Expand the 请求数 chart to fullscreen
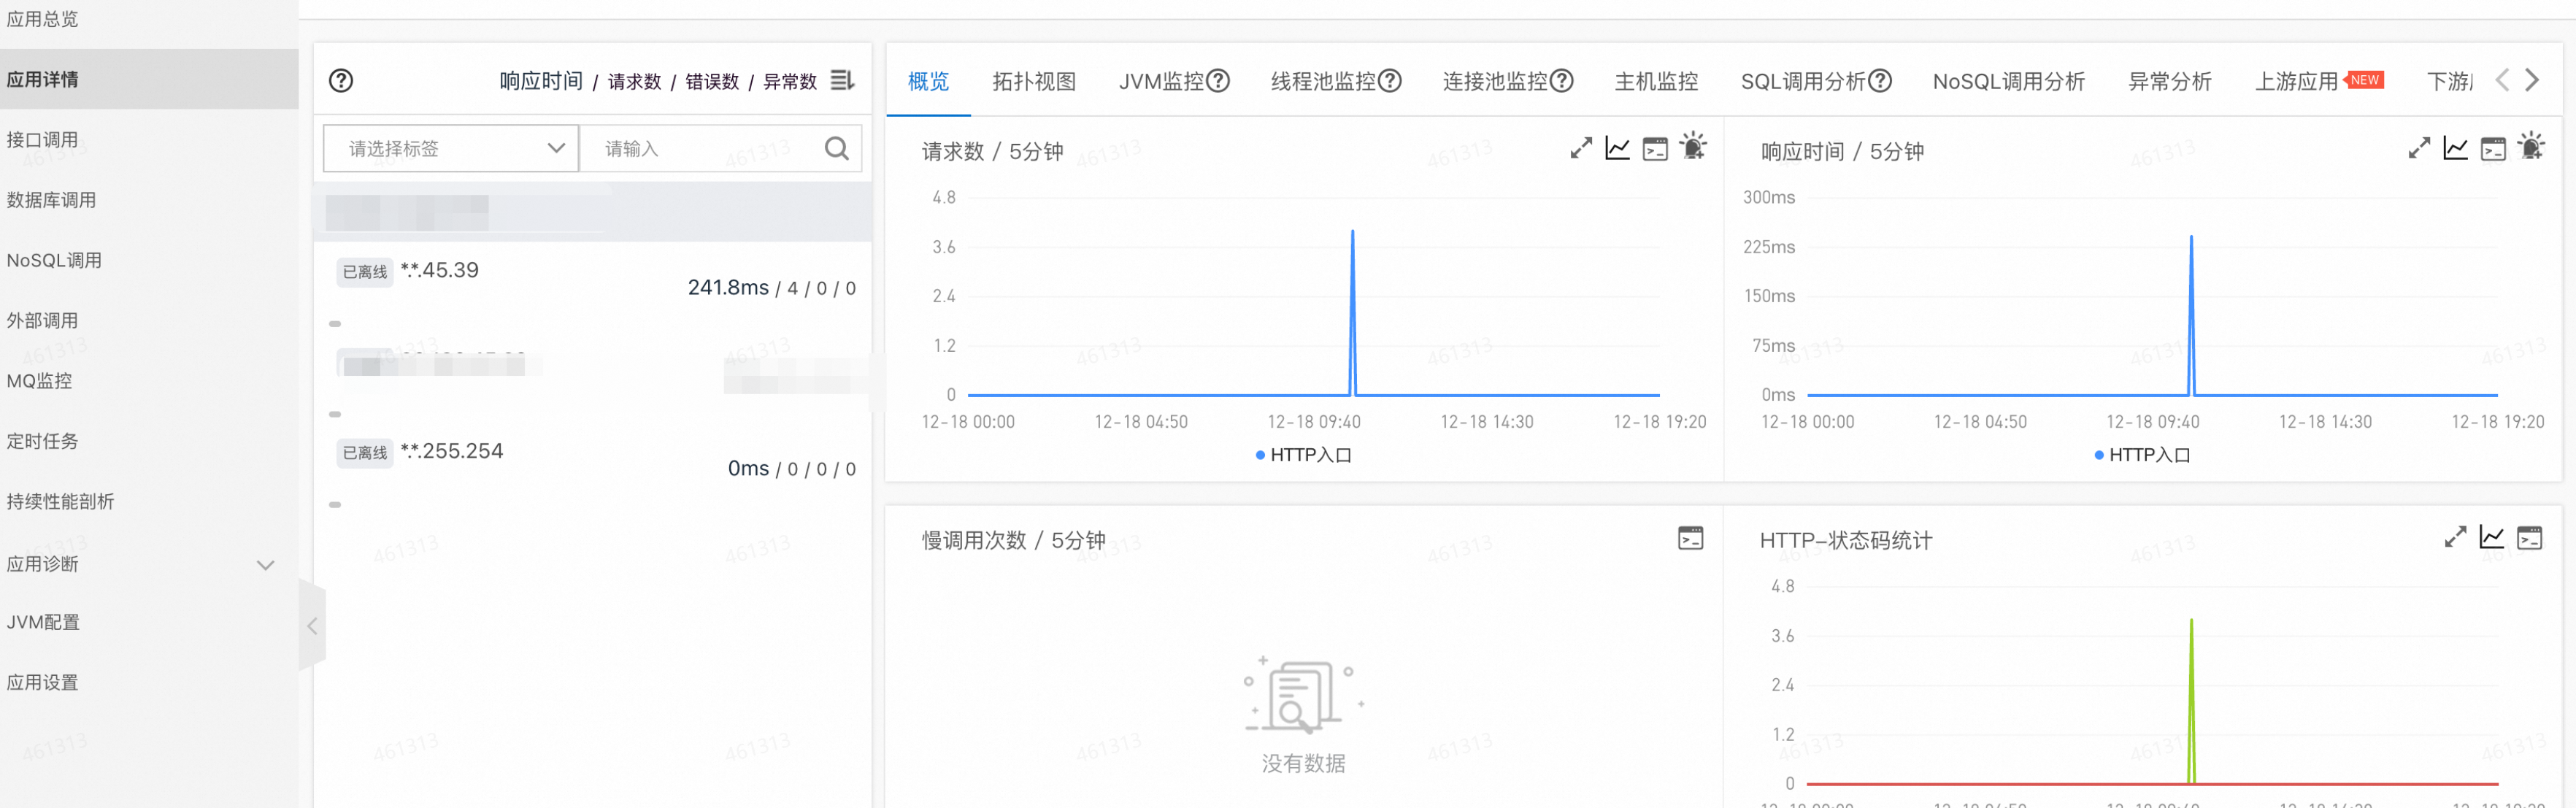This screenshot has width=2576, height=808. [1580, 149]
